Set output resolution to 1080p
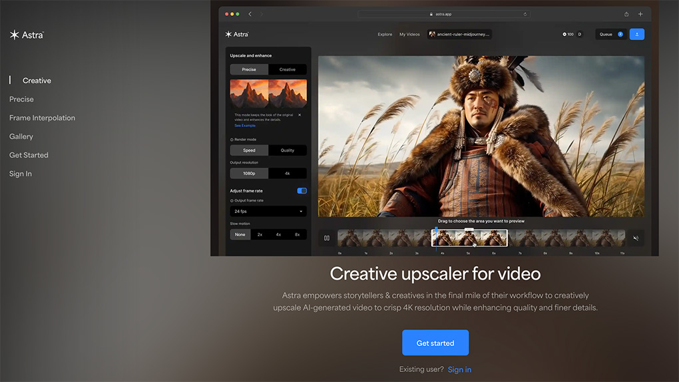The image size is (679, 382). (x=249, y=173)
